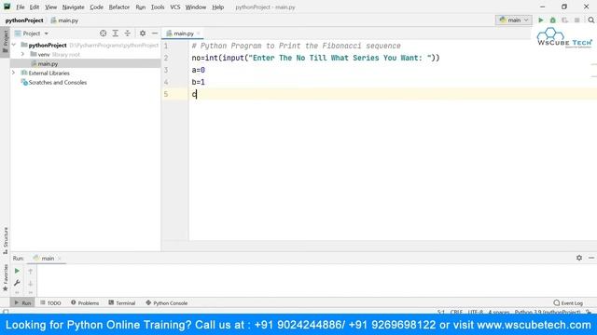This screenshot has height=335, width=597.
Task: Run with coverage icon in toolbar
Action: [564, 20]
